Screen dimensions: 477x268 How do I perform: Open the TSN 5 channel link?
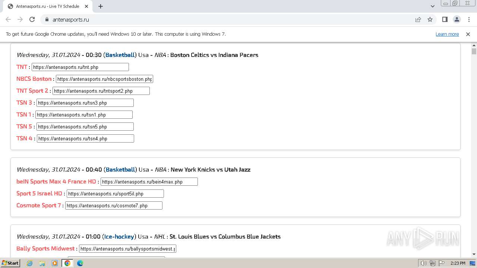tap(24, 127)
